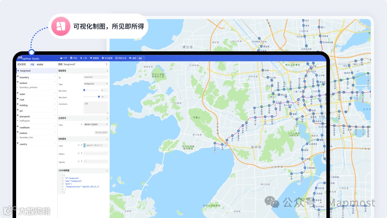Click the roadName layer group icon

coord(18,127)
